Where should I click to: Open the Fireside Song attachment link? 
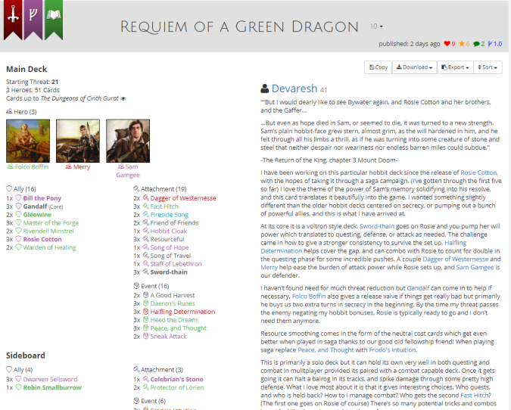pyautogui.click(x=169, y=215)
